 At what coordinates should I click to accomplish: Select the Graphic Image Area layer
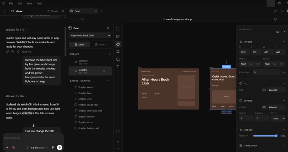click(x=88, y=105)
